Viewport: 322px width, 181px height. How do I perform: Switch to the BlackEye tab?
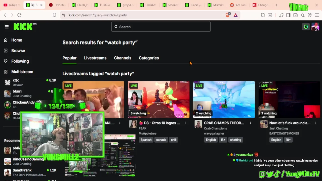pyautogui.click(x=193, y=5)
